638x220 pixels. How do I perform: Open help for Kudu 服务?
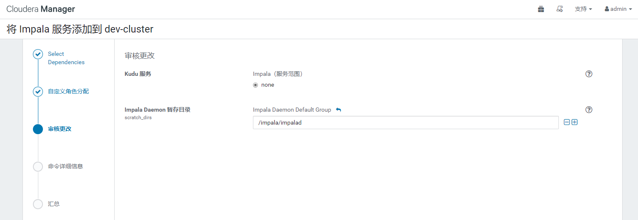pyautogui.click(x=589, y=74)
